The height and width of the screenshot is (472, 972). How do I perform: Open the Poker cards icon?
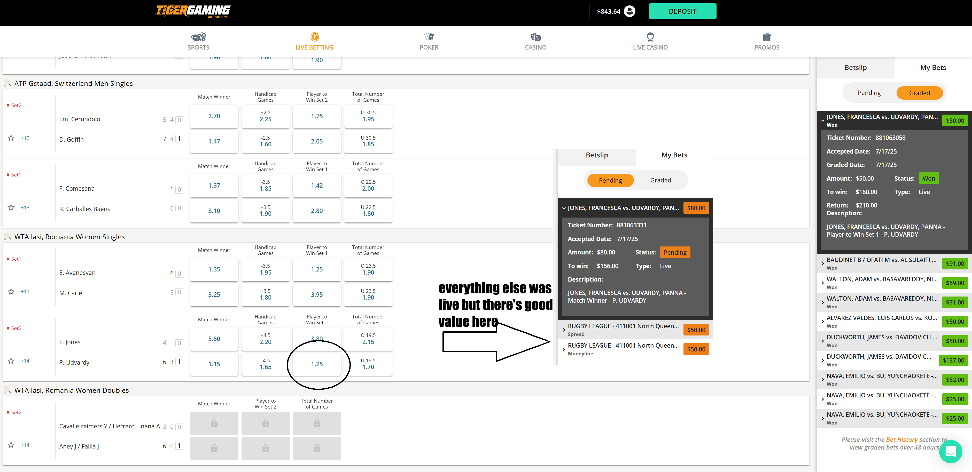[x=429, y=37]
